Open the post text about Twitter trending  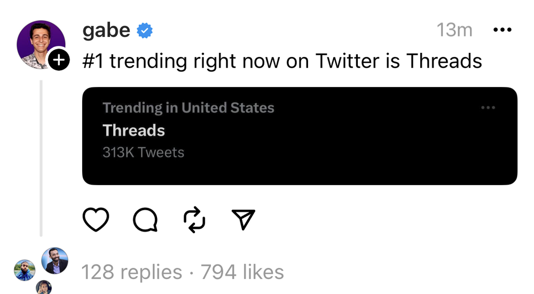pyautogui.click(x=282, y=61)
